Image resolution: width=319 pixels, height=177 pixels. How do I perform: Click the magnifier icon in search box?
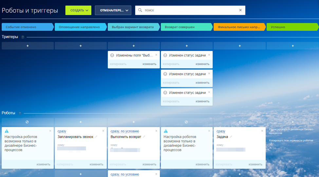coord(140,10)
